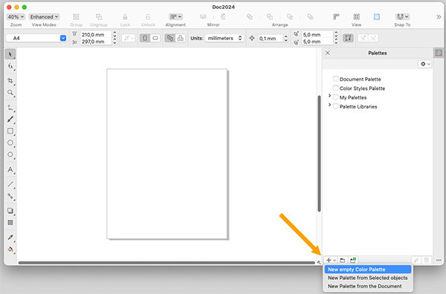446x294 pixels.
Task: Select the Zoom magnifier tool in toolbox
Action: pyautogui.click(x=10, y=93)
